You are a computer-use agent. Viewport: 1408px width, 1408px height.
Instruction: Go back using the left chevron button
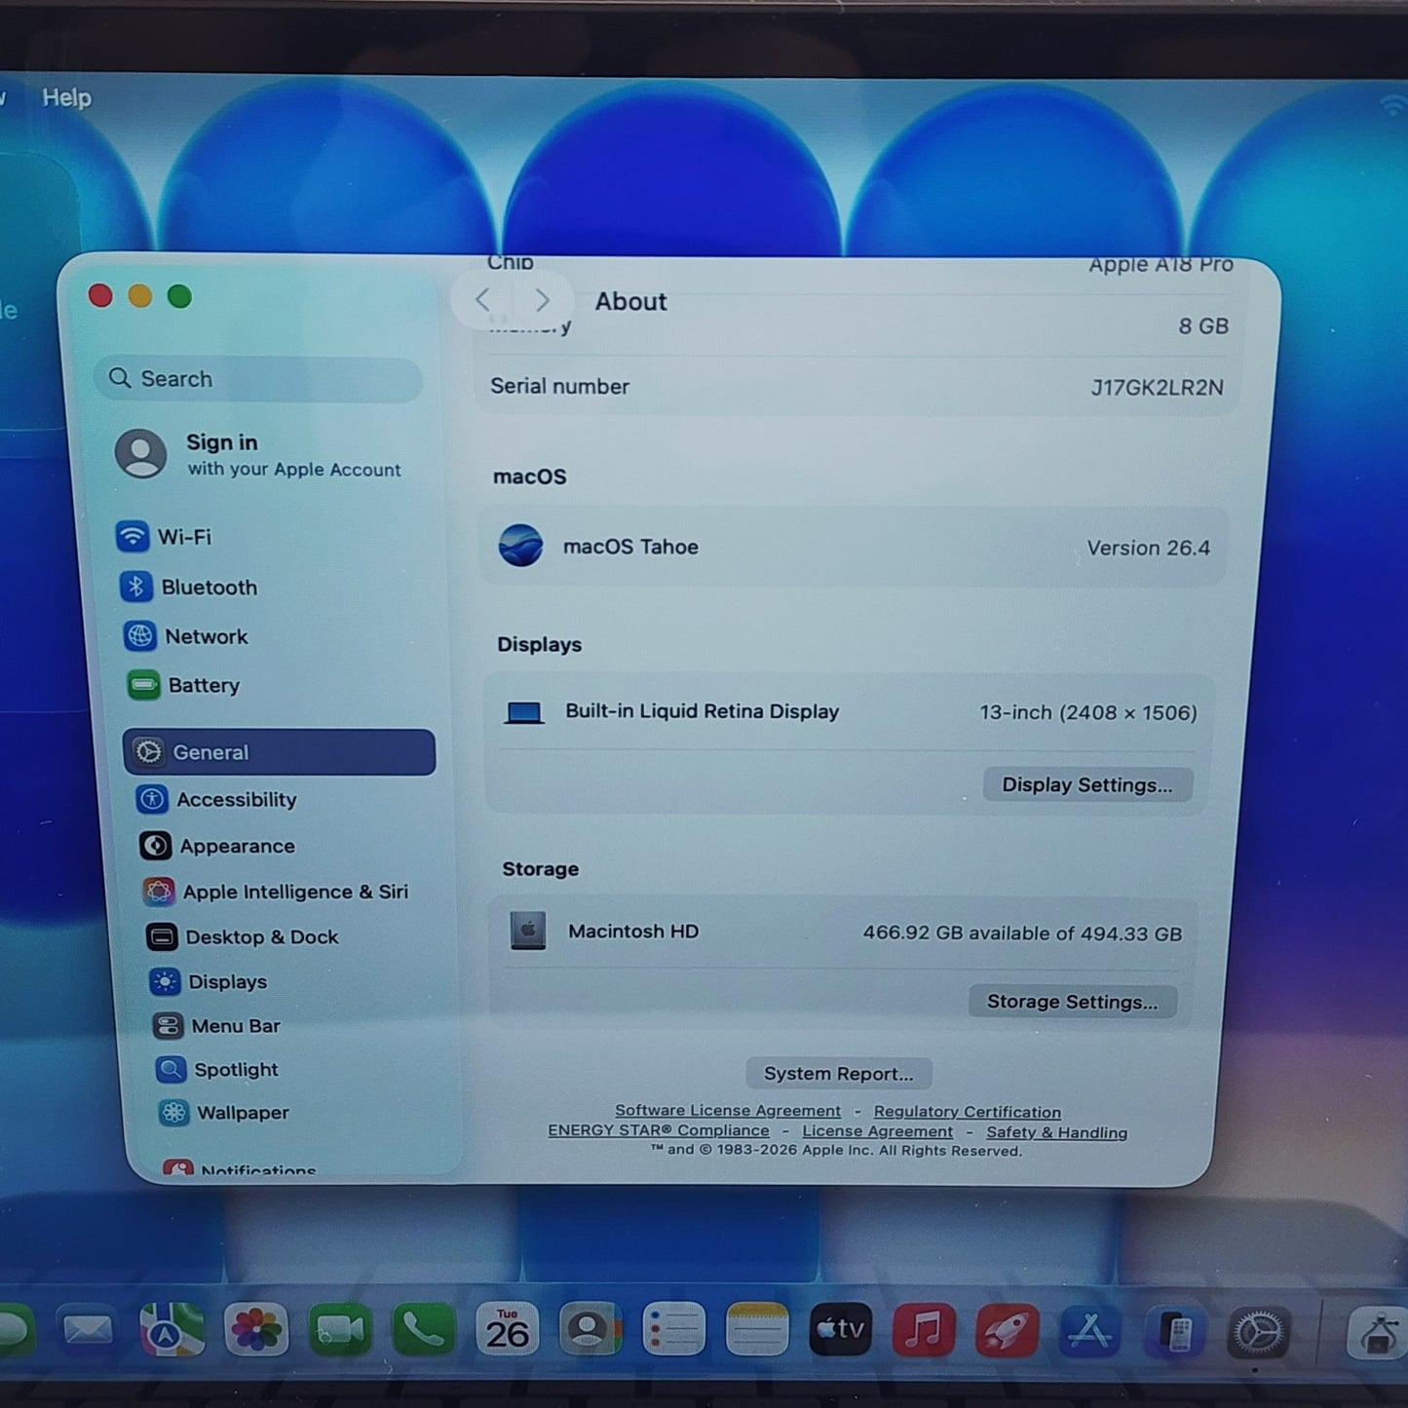[482, 300]
